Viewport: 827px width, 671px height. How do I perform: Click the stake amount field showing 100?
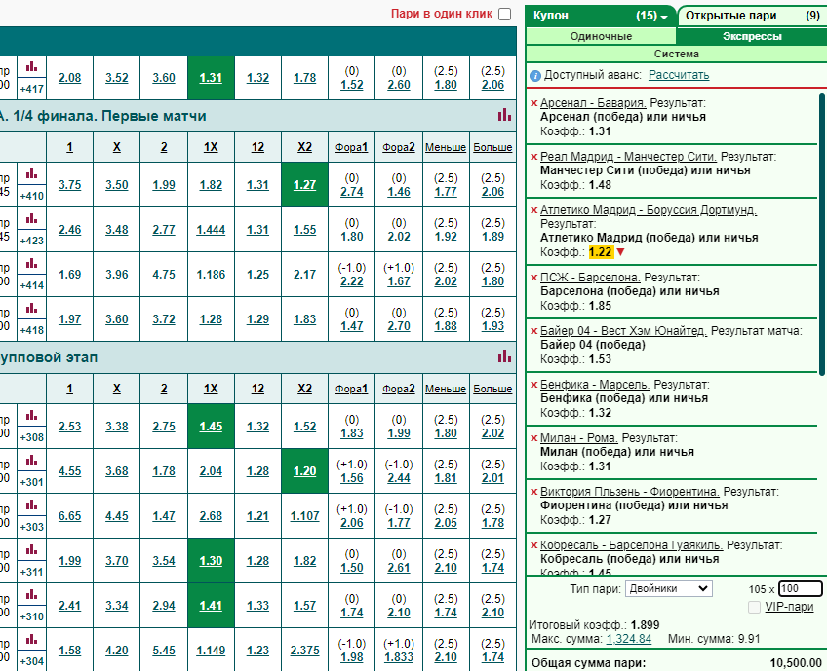coord(800,589)
